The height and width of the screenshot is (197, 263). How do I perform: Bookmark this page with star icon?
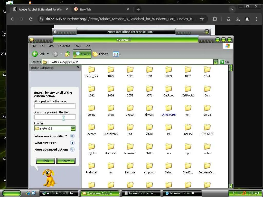(202, 19)
